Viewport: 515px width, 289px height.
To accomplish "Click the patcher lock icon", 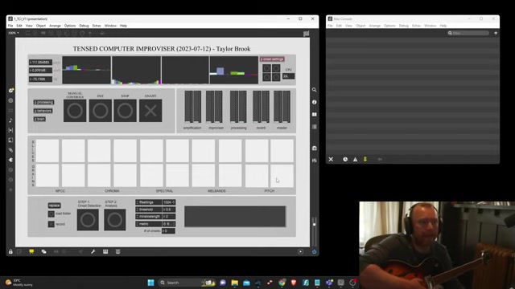I will [x=10, y=251].
